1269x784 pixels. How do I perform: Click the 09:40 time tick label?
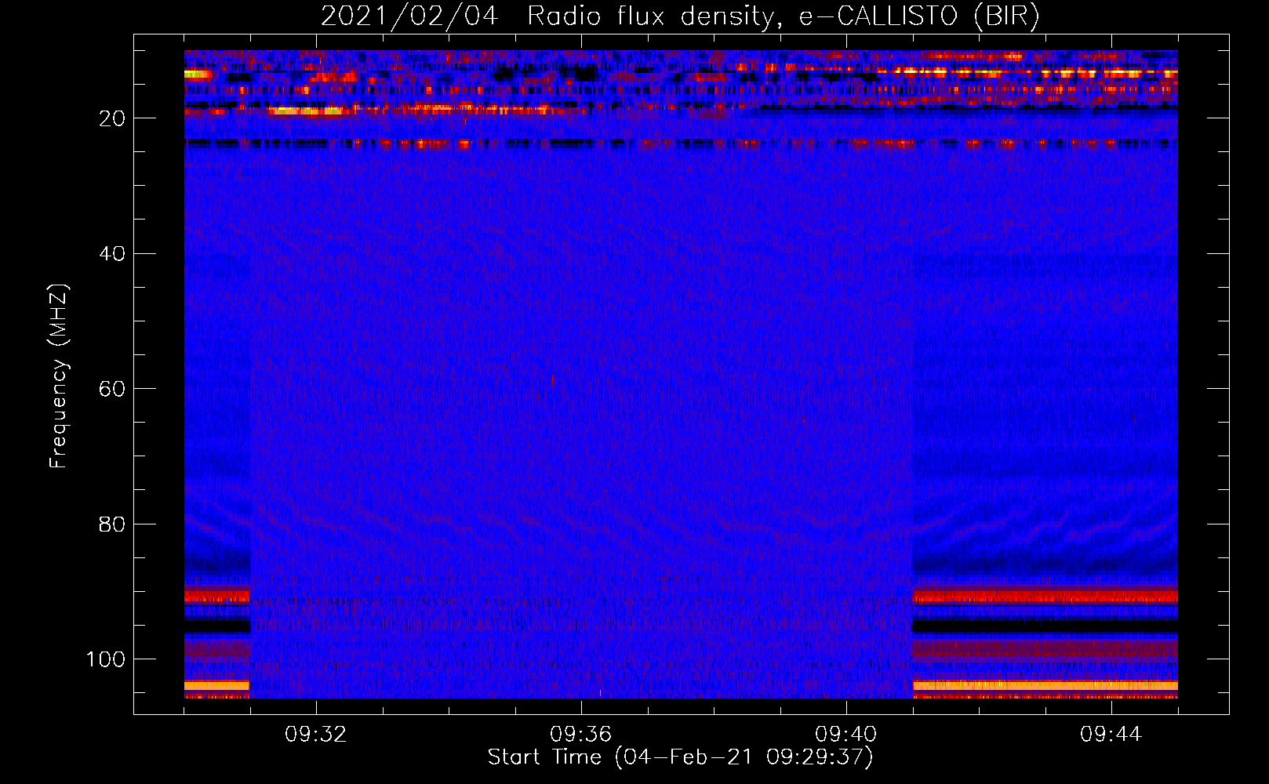coord(846,735)
